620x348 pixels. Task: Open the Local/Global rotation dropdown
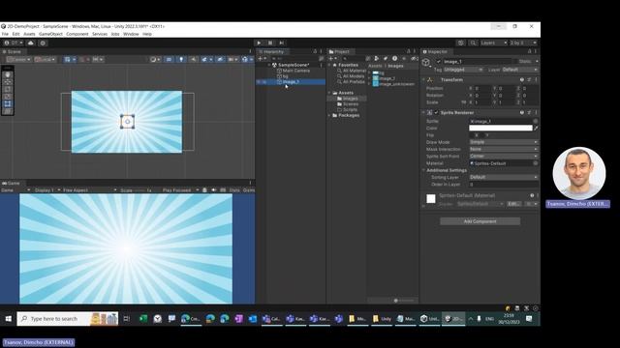tap(46, 59)
